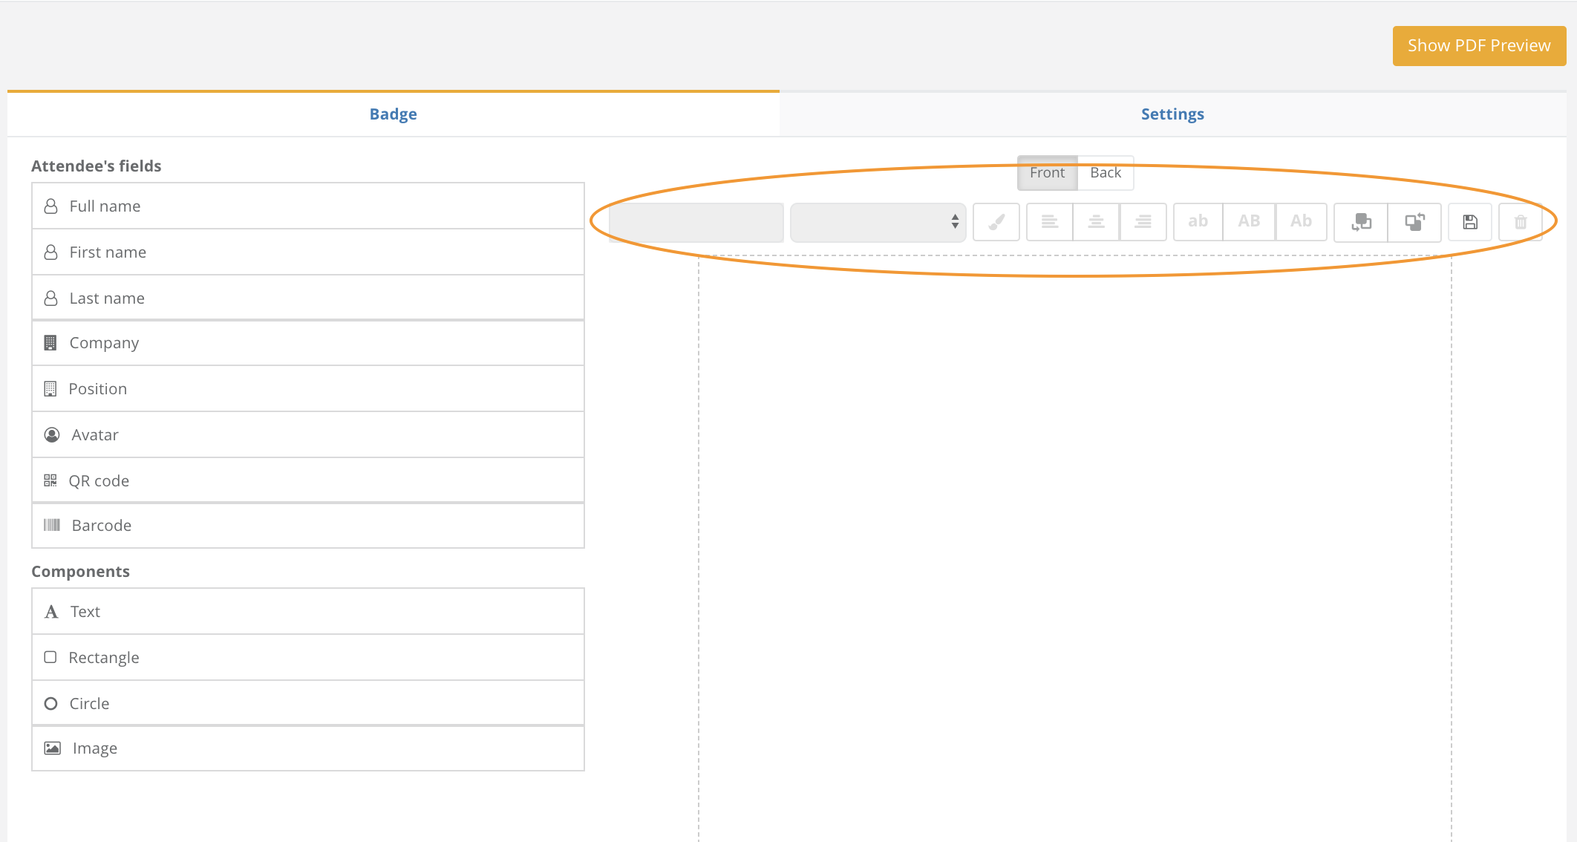Click the building icon beside Position

tap(50, 389)
